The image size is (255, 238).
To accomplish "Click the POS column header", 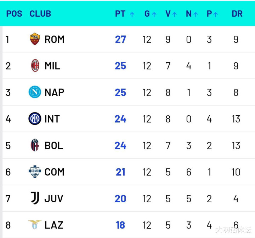I will coord(14,14).
